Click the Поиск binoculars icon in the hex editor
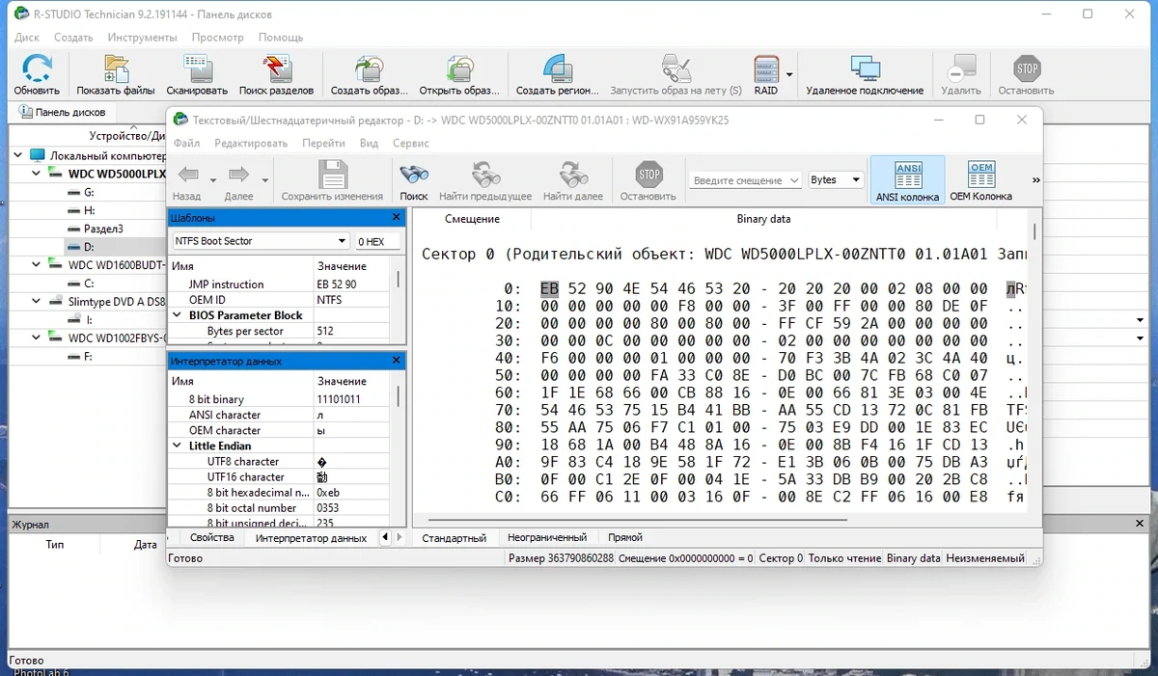Viewport: 1158px width, 676px height. coord(414,175)
